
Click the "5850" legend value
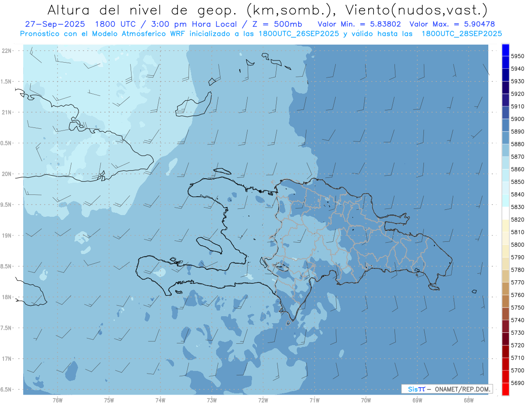coord(518,182)
